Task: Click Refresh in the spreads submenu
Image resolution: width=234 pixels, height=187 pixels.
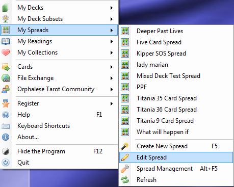Action: click(176, 180)
